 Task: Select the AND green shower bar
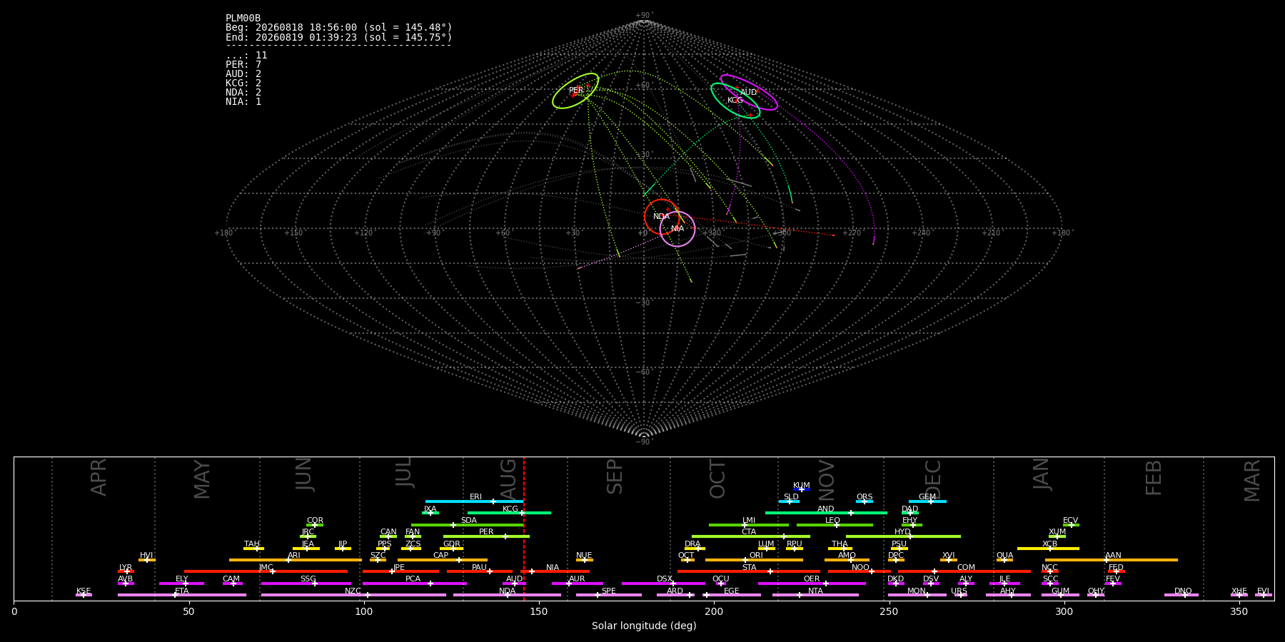pos(826,513)
